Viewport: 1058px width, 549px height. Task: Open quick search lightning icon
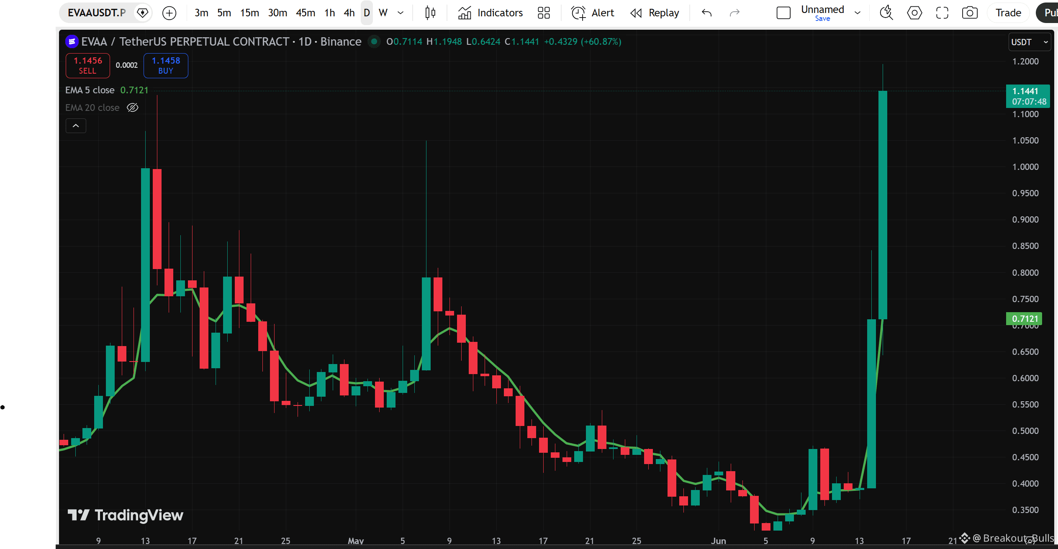click(x=886, y=13)
